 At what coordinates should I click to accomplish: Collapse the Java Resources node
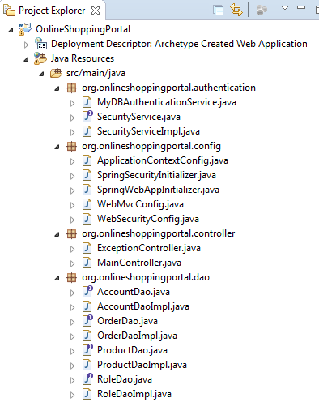coord(26,59)
